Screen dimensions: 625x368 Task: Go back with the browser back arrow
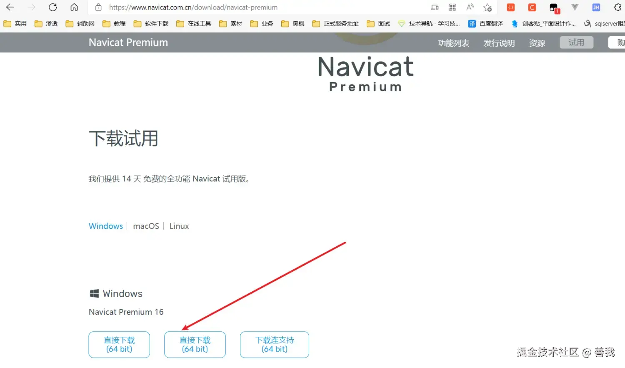[10, 7]
